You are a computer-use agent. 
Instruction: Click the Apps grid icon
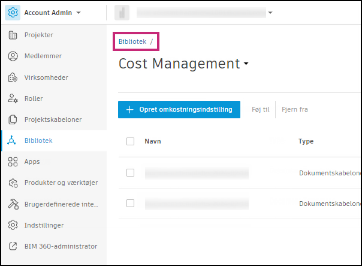(x=13, y=162)
